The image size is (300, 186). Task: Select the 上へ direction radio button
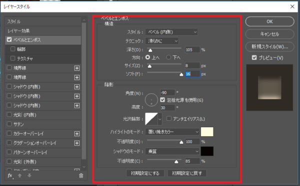[x=147, y=57]
